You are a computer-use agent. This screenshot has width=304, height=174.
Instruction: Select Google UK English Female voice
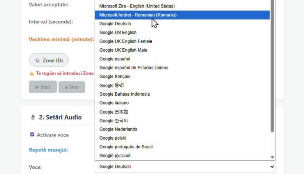coord(182,41)
